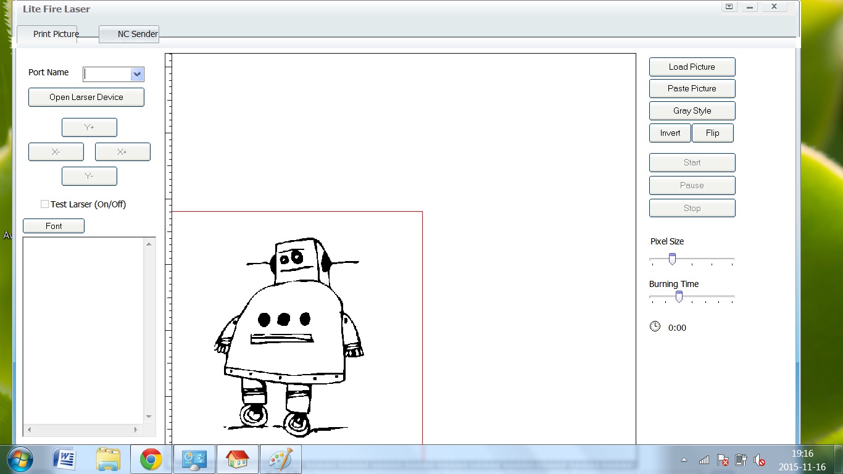Screen dimensions: 843x474
Task: Move the laser with the X+ button
Action: click(x=123, y=152)
